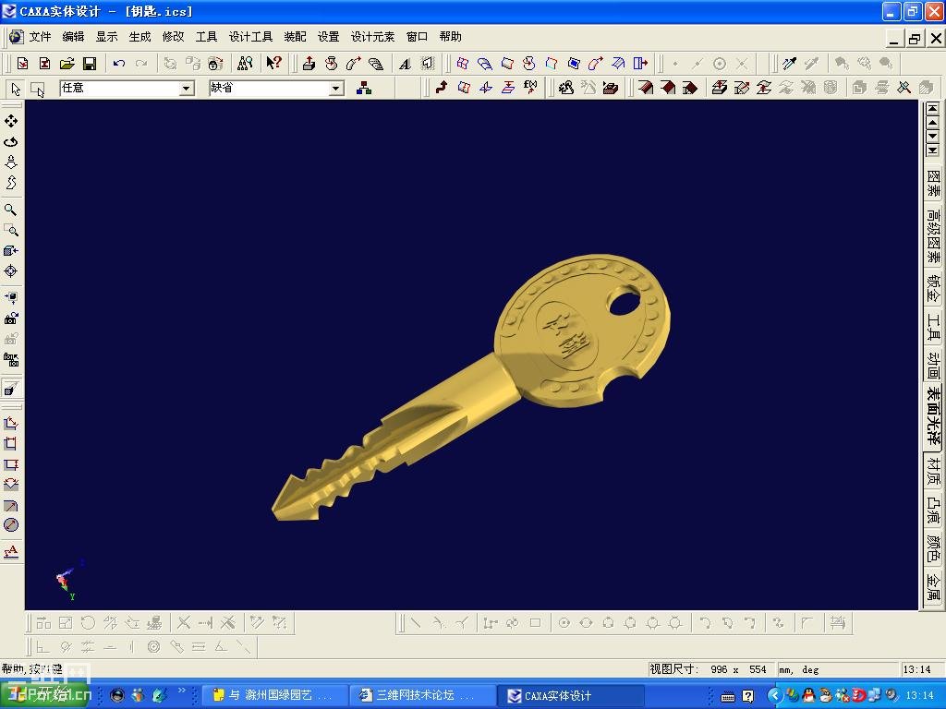946x709 pixels.
Task: Open the 帮助 menu
Action: [x=451, y=37]
